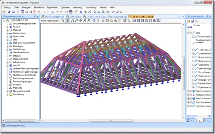This screenshot has width=215, height=134.
Task: Switch to the Durchlaufträger.S09 tab
Action: pos(53,17)
